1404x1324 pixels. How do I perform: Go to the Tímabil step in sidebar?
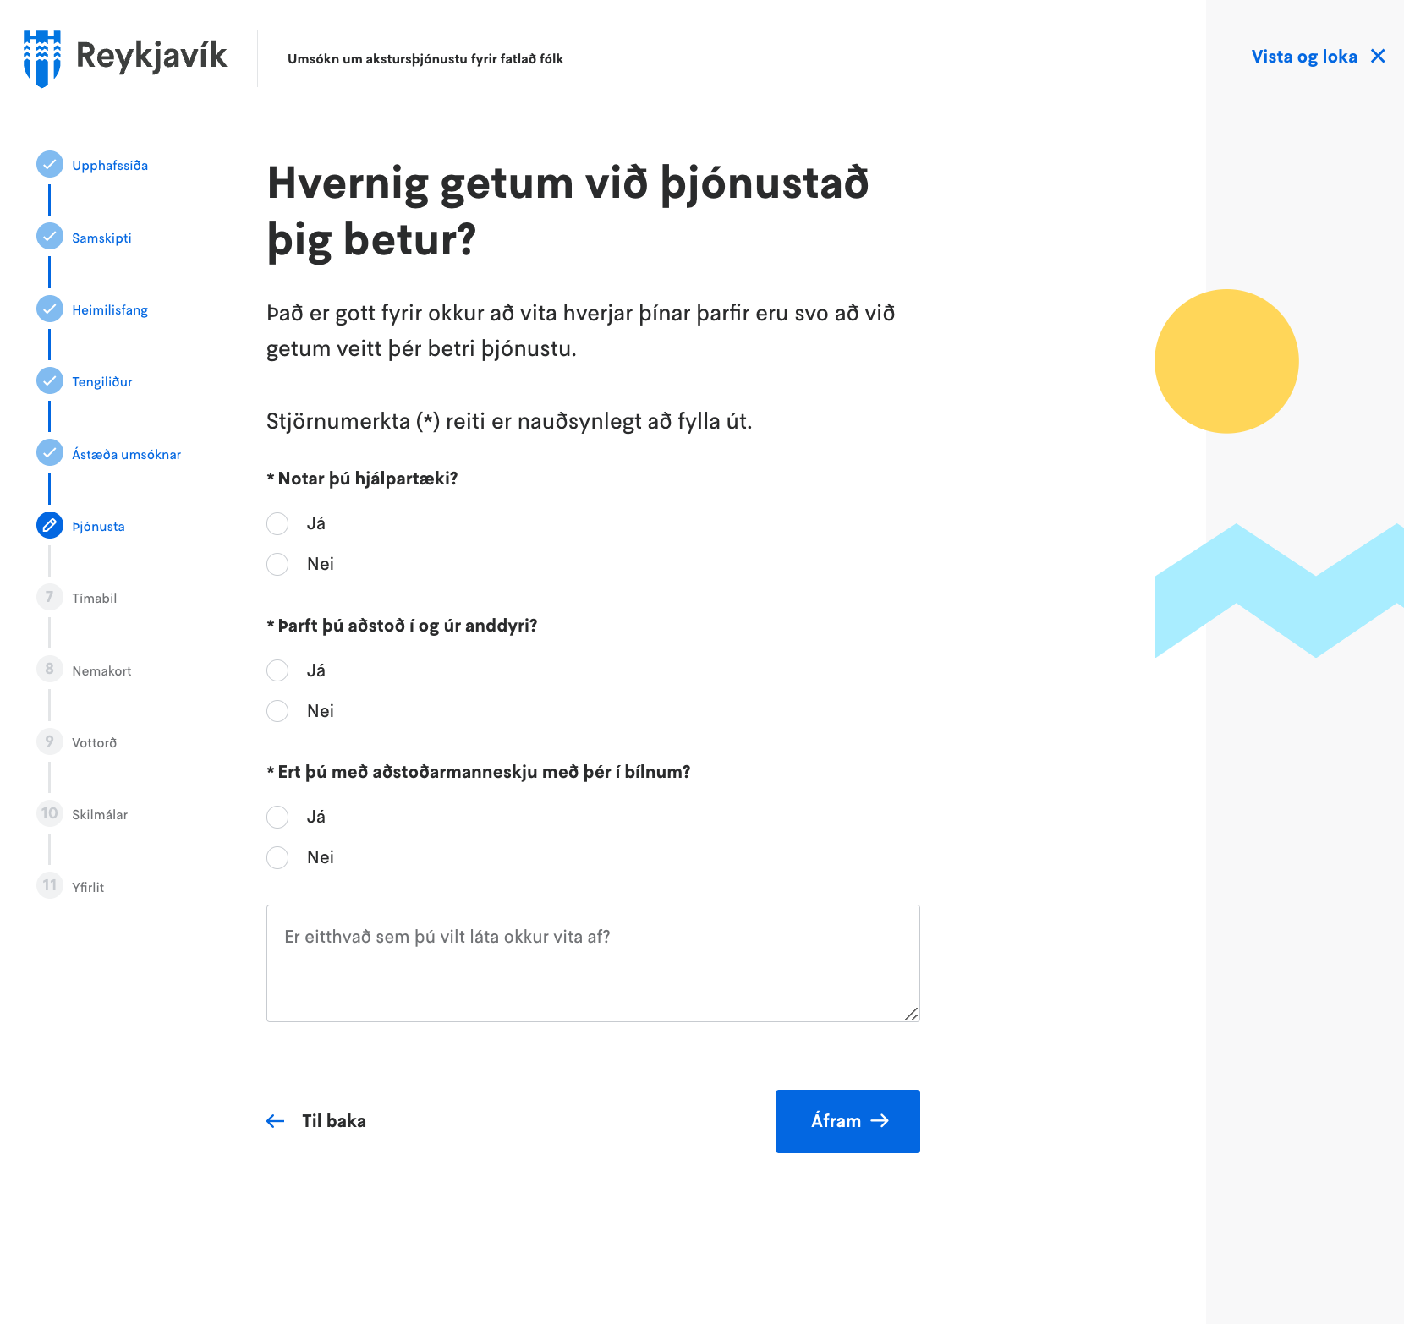tap(94, 599)
